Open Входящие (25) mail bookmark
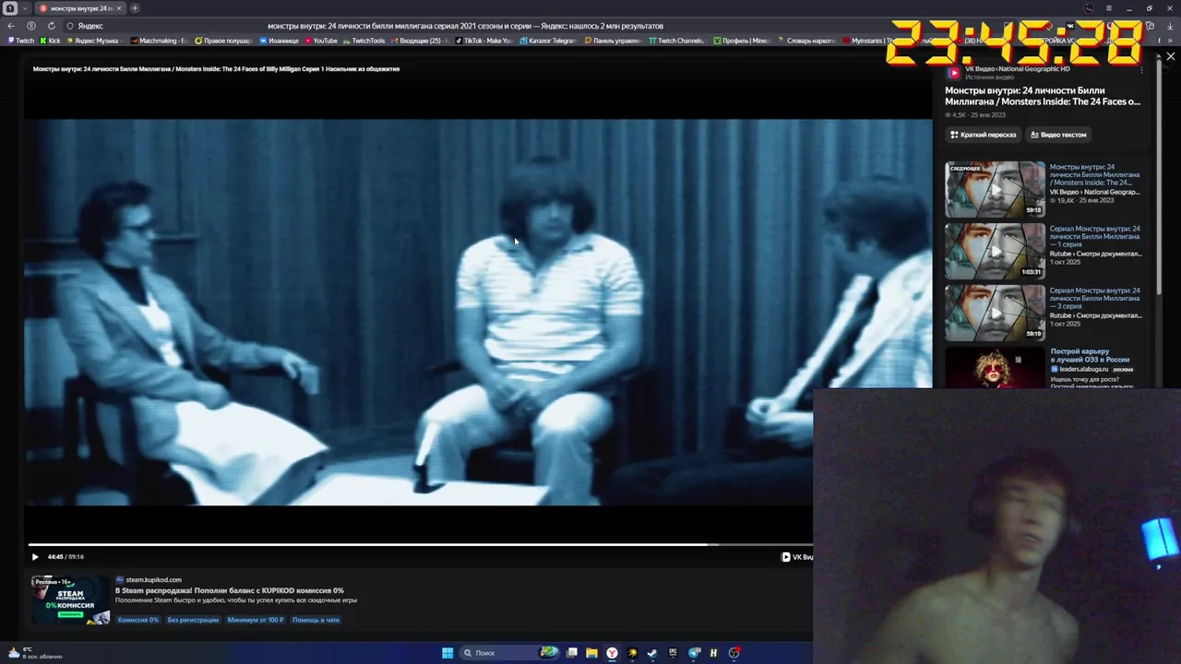Image resolution: width=1181 pixels, height=664 pixels. pos(420,41)
